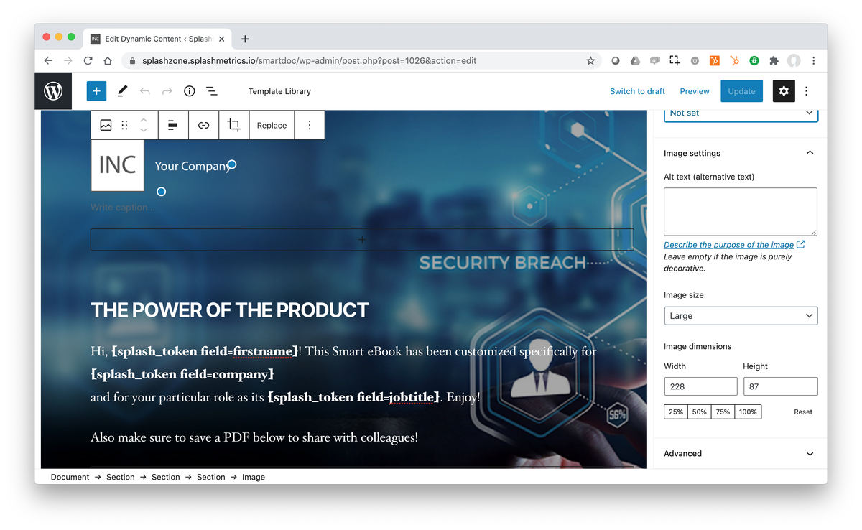Reload the browser page
Viewport: 862px width, 530px height.
(x=88, y=61)
